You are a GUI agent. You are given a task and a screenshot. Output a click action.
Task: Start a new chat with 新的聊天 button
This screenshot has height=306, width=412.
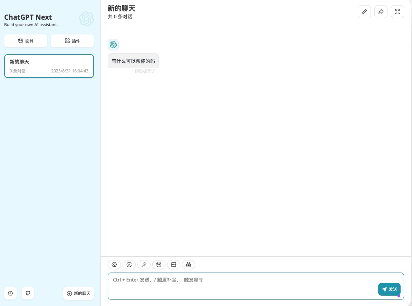click(x=78, y=293)
